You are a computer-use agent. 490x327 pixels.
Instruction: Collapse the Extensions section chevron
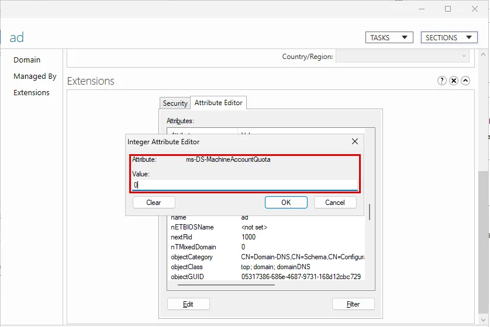465,81
